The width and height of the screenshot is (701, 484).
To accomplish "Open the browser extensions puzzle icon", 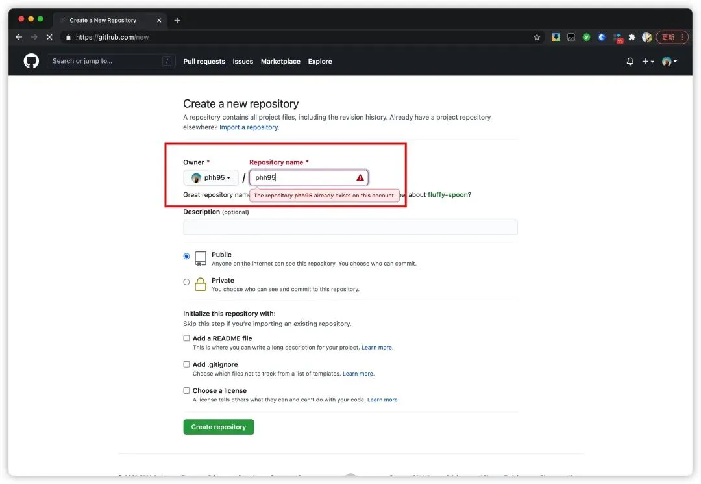I will tap(632, 38).
